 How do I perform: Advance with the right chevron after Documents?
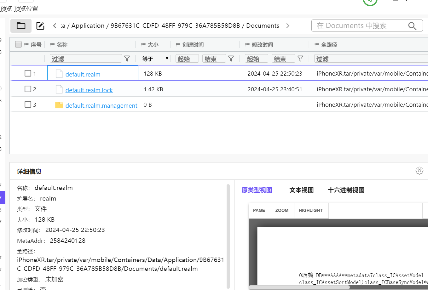click(287, 26)
